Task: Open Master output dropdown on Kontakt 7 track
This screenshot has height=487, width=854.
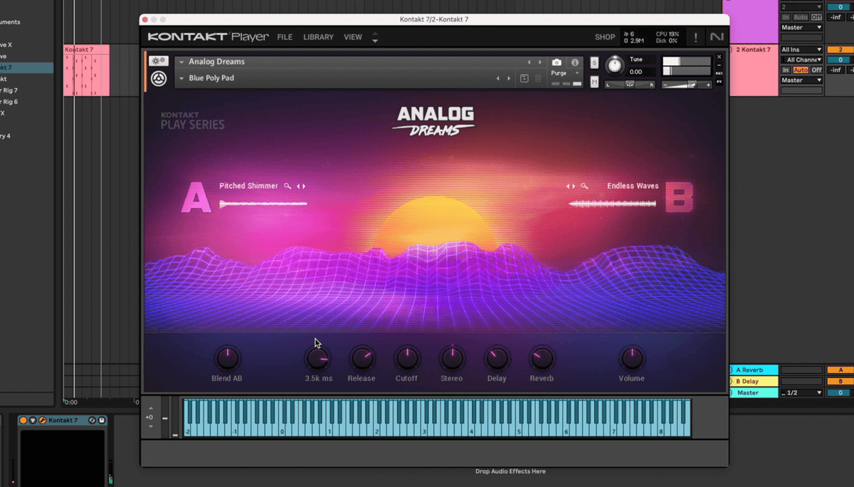Action: [x=801, y=80]
